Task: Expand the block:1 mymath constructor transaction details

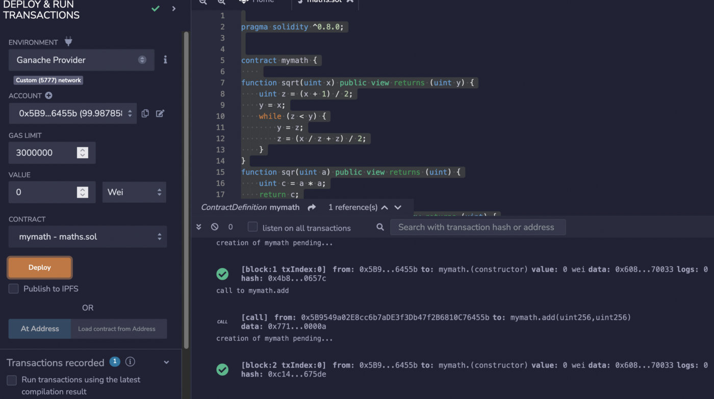Action: click(474, 274)
